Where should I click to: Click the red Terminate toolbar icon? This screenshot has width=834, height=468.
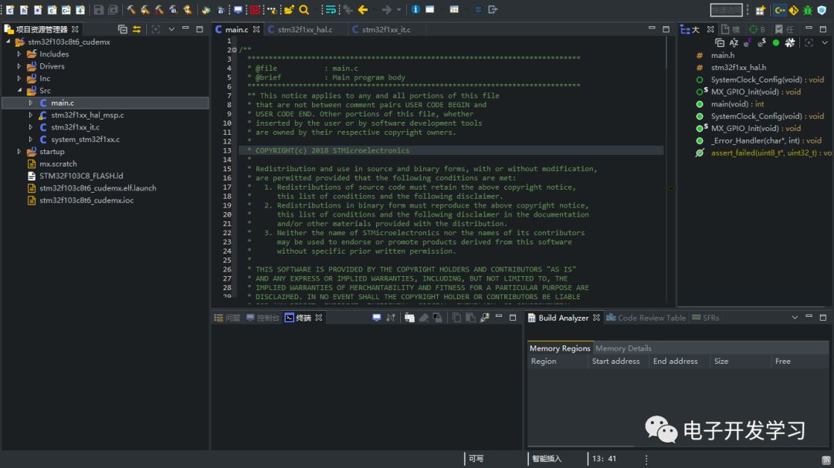point(255,9)
